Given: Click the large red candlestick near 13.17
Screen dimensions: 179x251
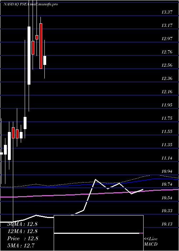Looking at the screenshot, I should 41,46.
